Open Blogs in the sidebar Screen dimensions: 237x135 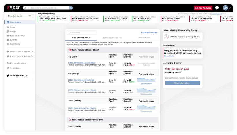[x=13, y=31]
